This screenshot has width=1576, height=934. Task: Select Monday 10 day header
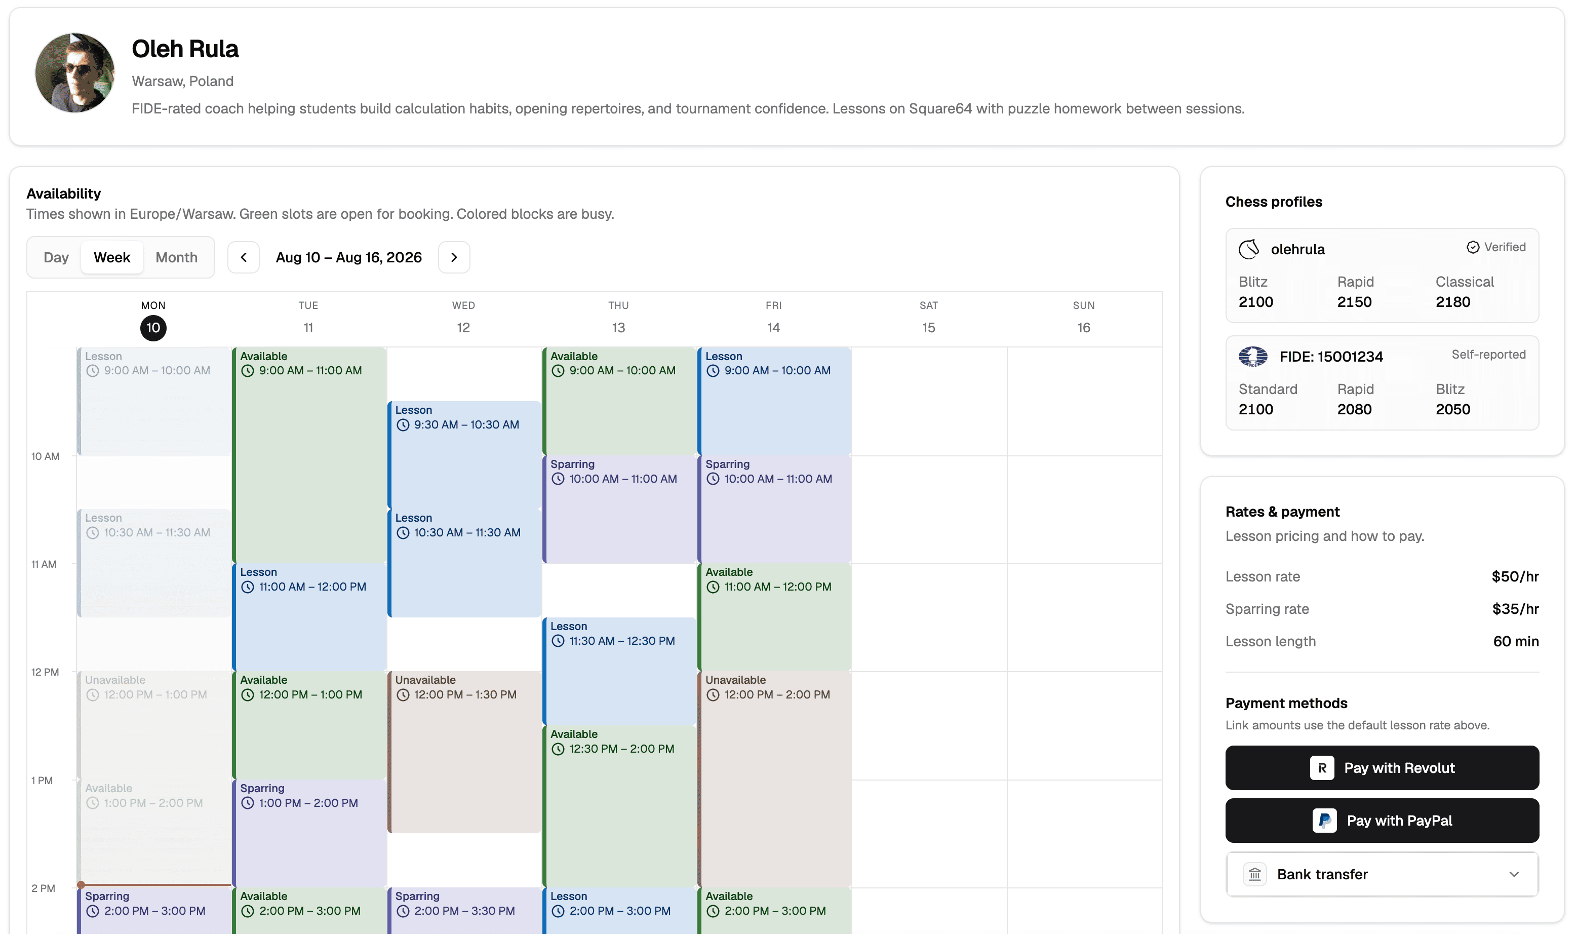tap(153, 320)
